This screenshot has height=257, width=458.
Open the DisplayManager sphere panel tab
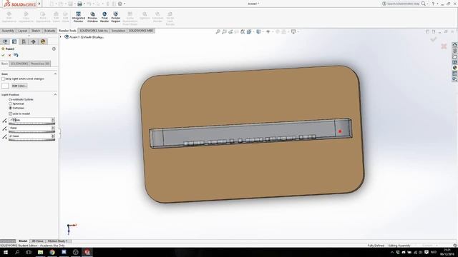(x=43, y=41)
